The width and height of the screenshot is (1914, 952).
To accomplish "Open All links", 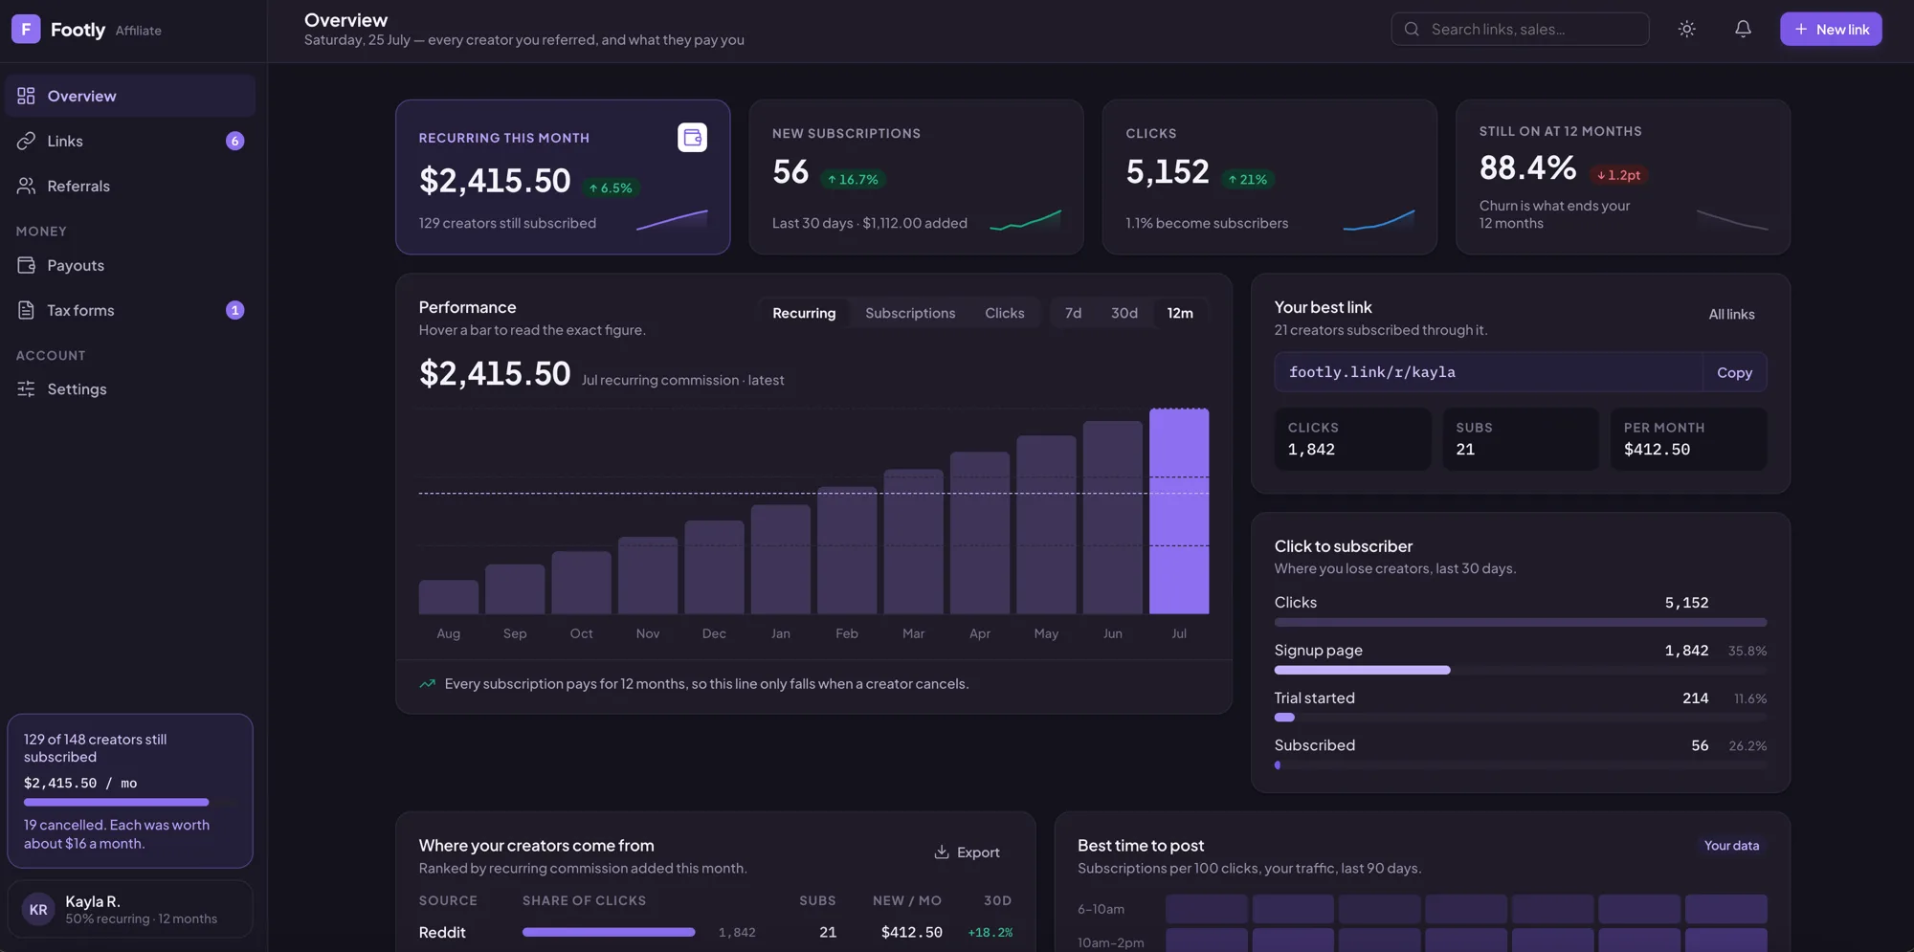I will 1731,314.
